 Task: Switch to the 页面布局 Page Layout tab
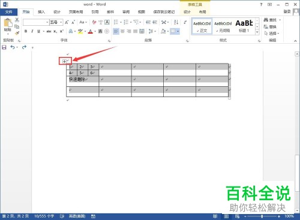76,12
